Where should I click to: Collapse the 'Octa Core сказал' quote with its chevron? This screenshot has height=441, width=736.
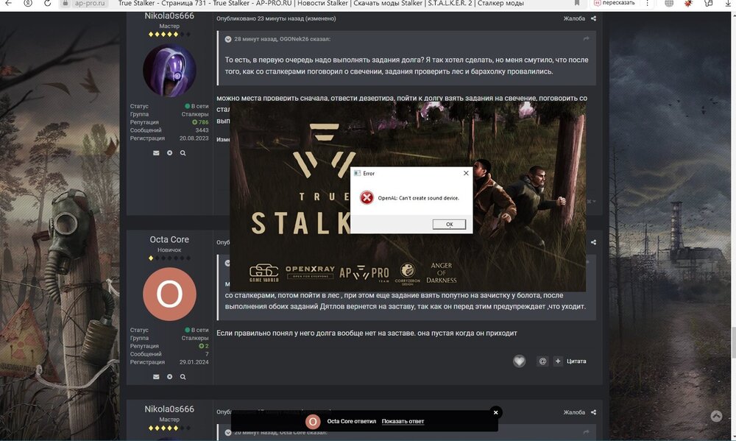click(227, 433)
